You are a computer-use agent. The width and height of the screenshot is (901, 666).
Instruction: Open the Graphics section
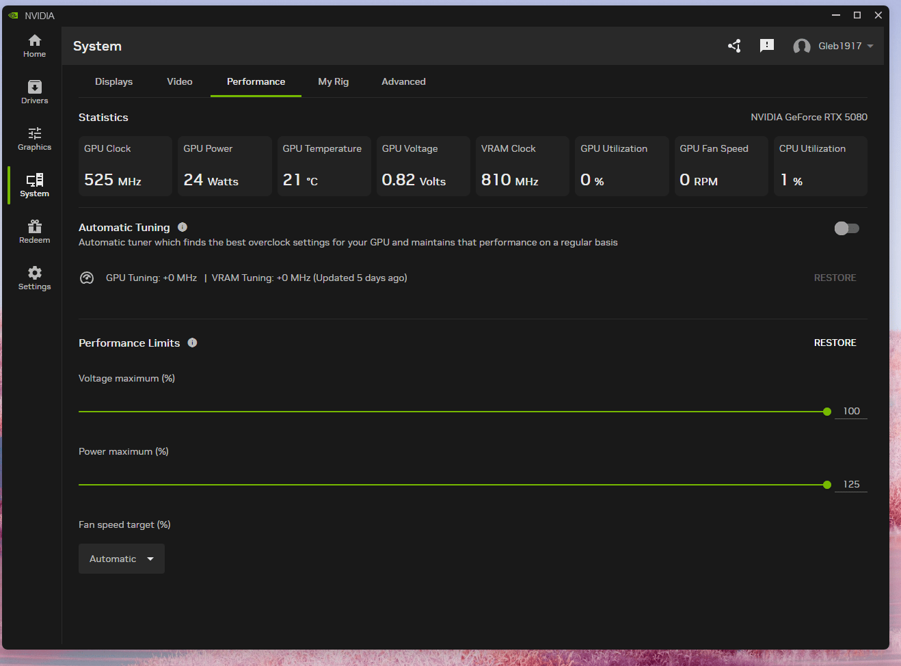tap(34, 139)
